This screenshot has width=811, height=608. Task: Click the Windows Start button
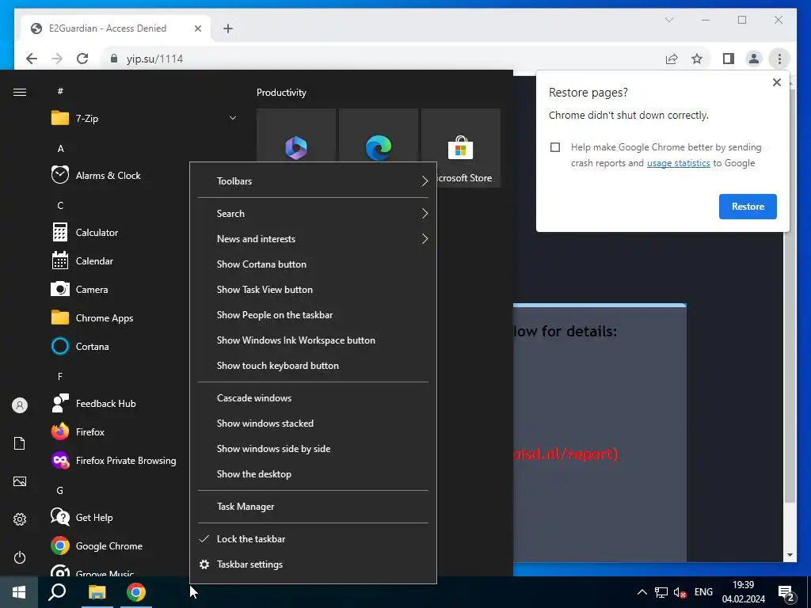(19, 592)
